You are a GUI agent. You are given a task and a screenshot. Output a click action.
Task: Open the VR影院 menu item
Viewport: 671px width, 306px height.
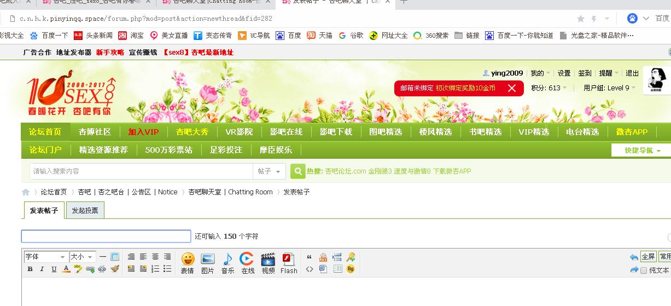pos(239,132)
